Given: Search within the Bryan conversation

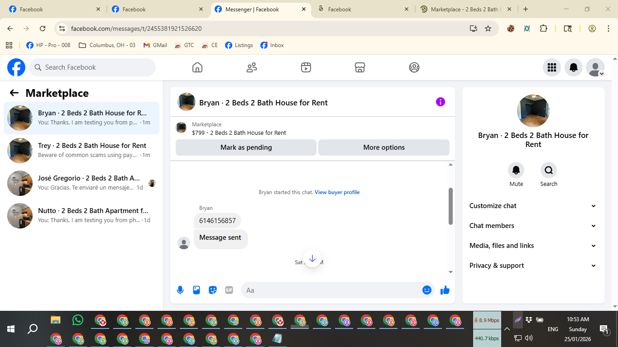Looking at the screenshot, I should coord(549,170).
